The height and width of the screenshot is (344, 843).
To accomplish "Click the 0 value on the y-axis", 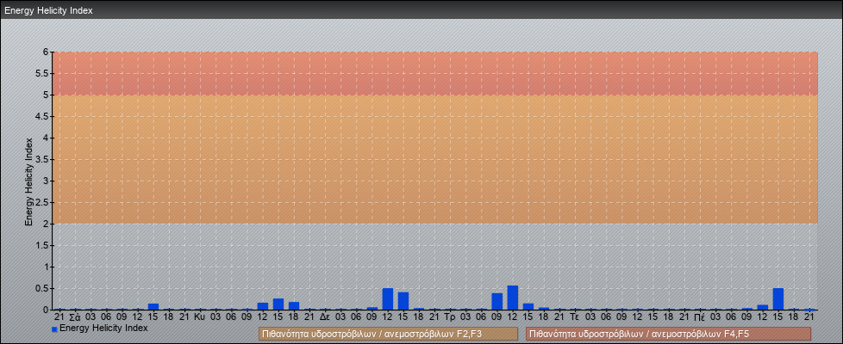I will click(47, 310).
